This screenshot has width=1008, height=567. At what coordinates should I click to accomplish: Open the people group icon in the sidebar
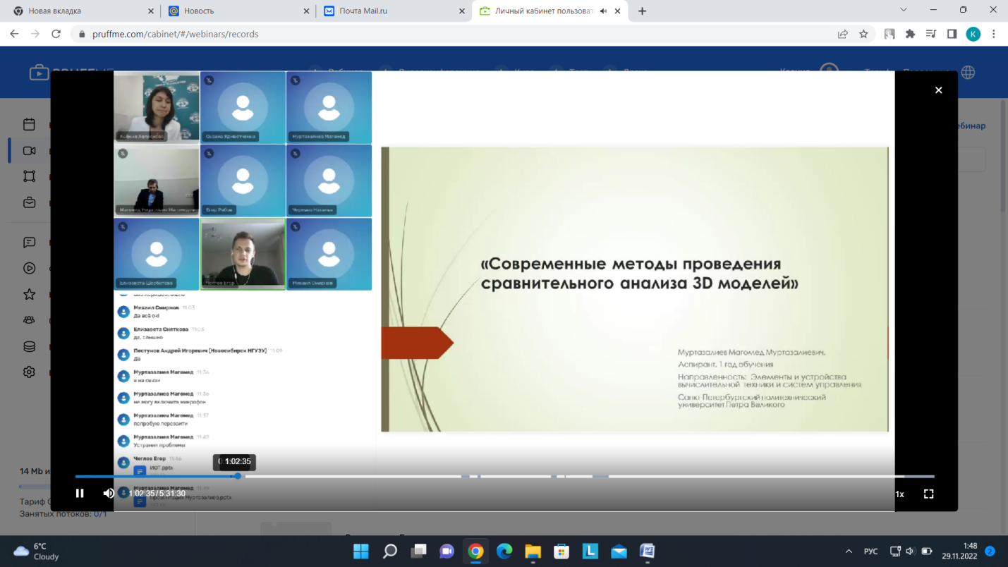(29, 320)
